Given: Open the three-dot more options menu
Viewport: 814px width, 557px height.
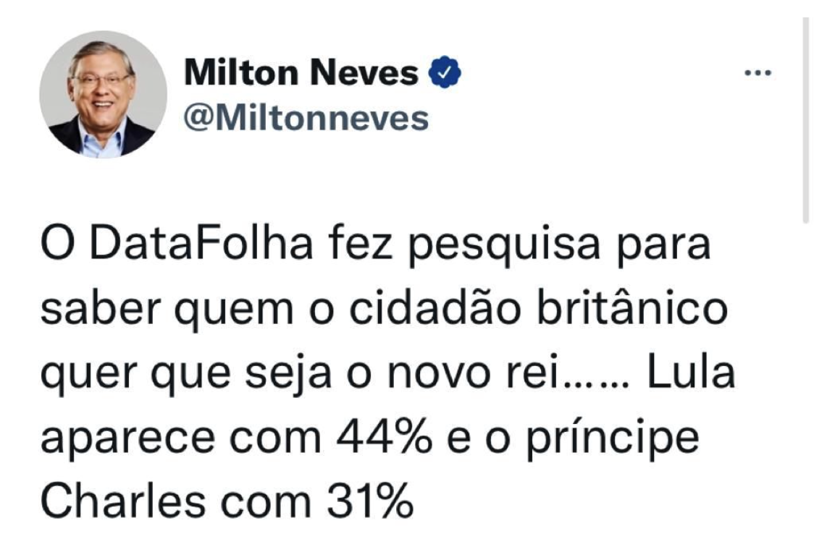Looking at the screenshot, I should (758, 72).
